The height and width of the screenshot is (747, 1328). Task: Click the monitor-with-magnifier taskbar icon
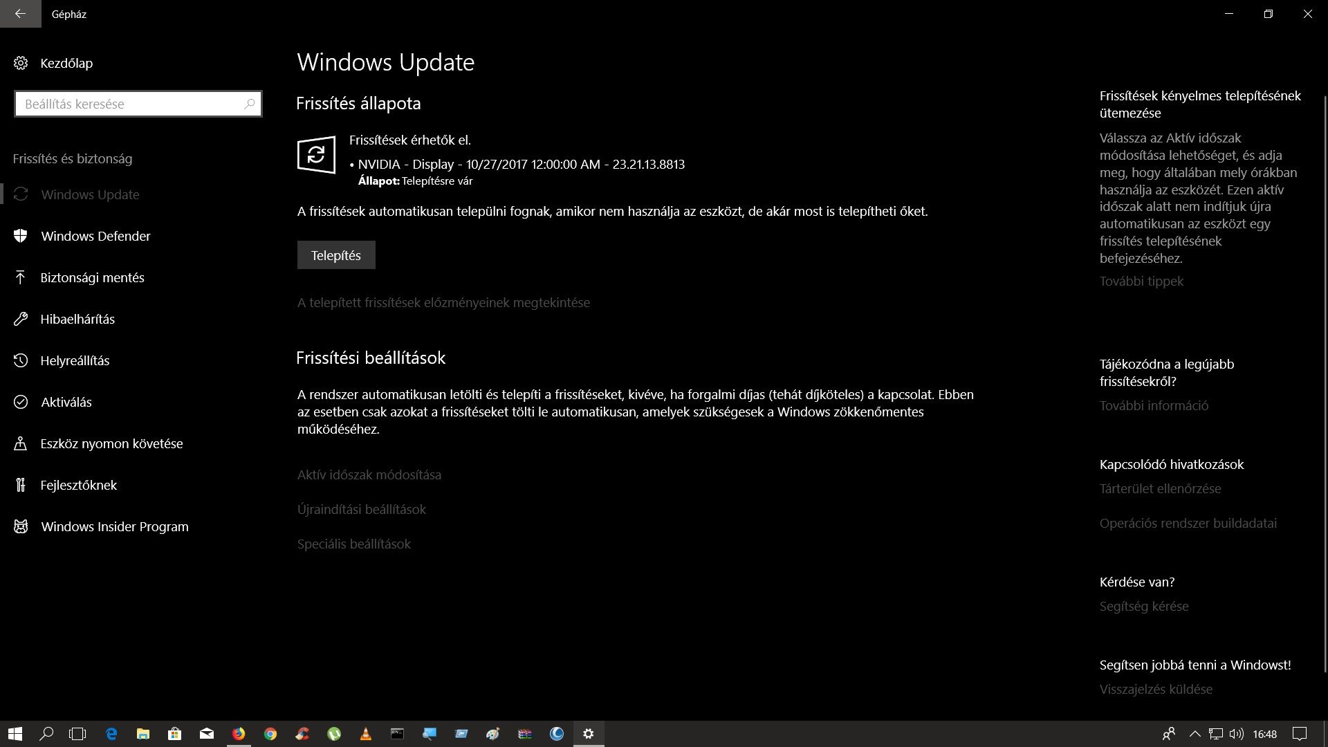click(430, 734)
